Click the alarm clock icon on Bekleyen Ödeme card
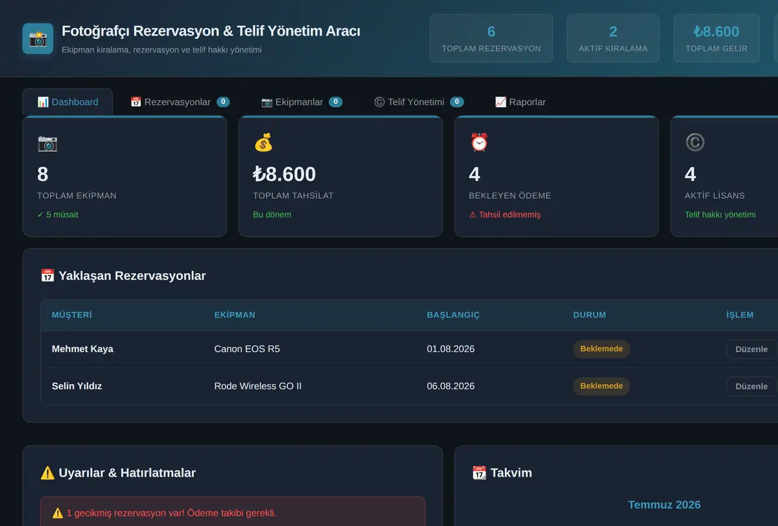This screenshot has width=778, height=526. pos(479,143)
